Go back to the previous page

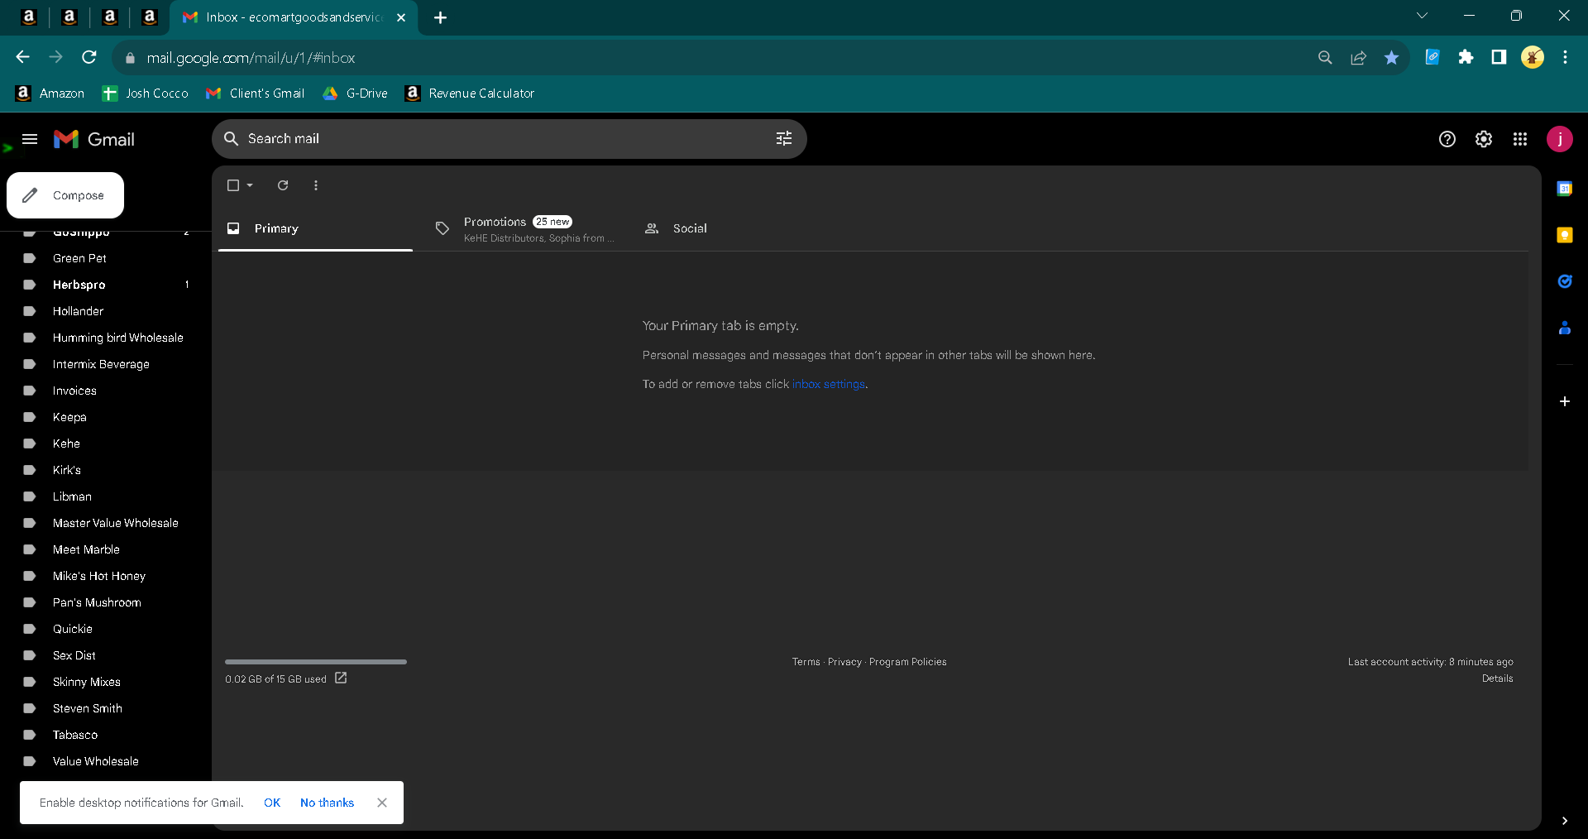tap(23, 57)
